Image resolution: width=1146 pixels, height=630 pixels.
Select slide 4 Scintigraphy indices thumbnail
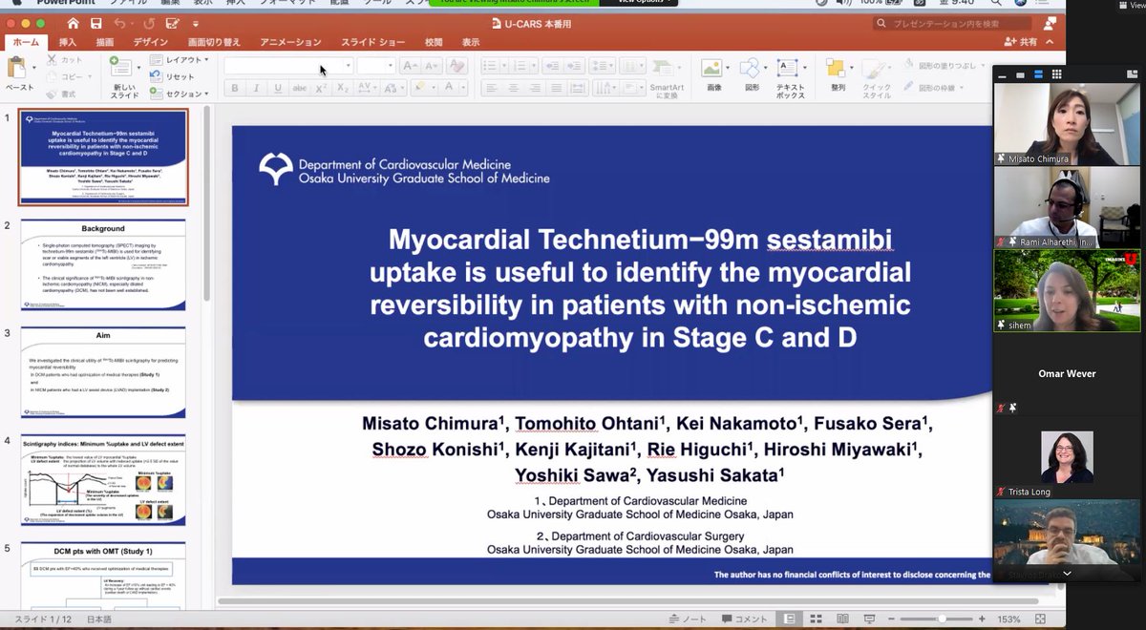[103, 481]
